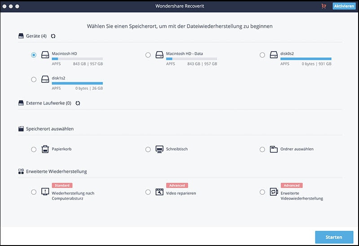Click the Papierkorb trash can icon
The image size is (359, 246).
click(x=45, y=149)
